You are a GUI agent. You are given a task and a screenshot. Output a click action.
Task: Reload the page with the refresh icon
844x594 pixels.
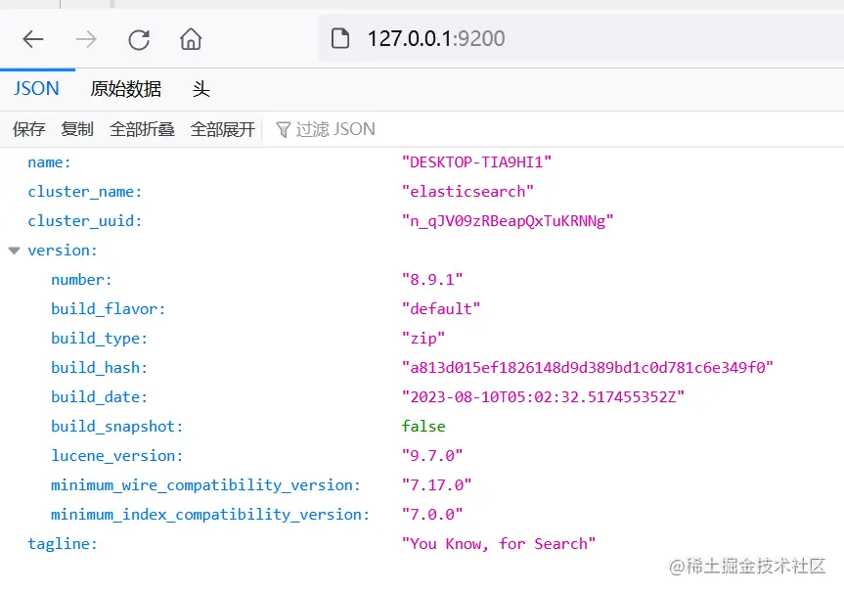tap(138, 39)
